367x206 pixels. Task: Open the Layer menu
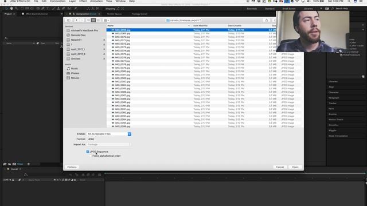click(x=72, y=1)
